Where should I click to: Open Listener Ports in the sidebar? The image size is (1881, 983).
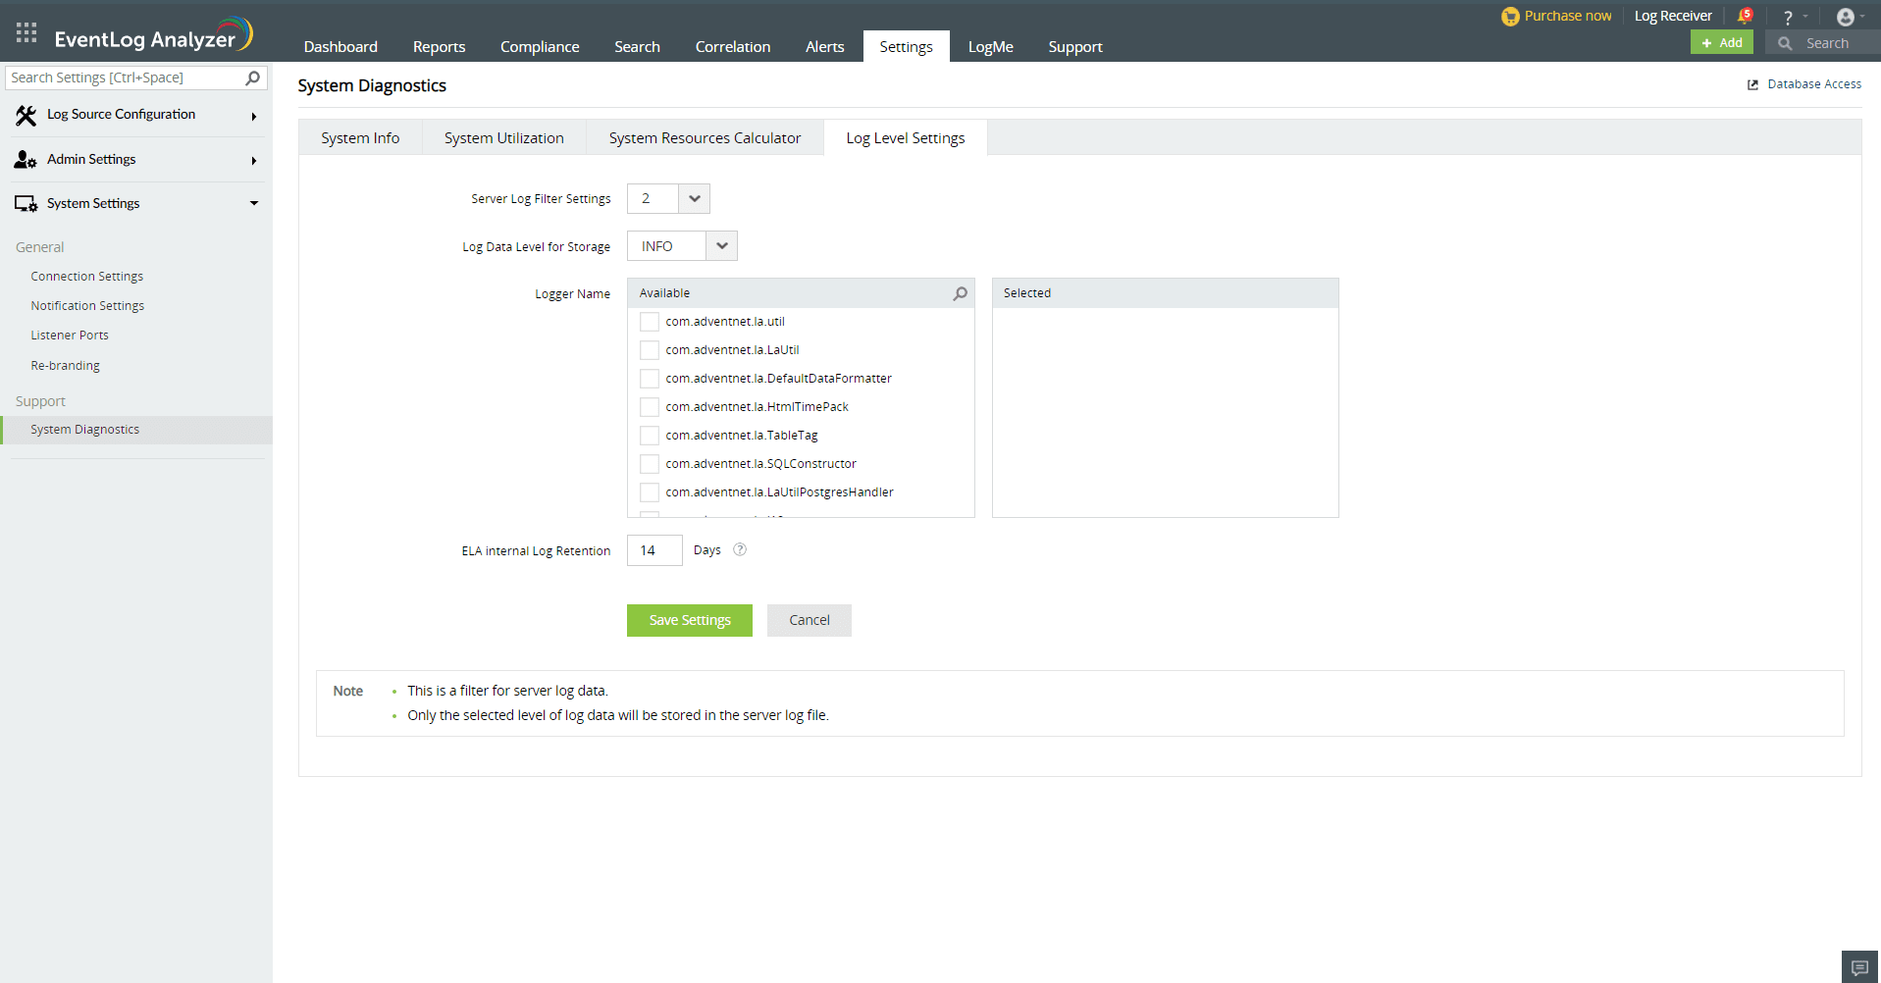[x=70, y=336]
